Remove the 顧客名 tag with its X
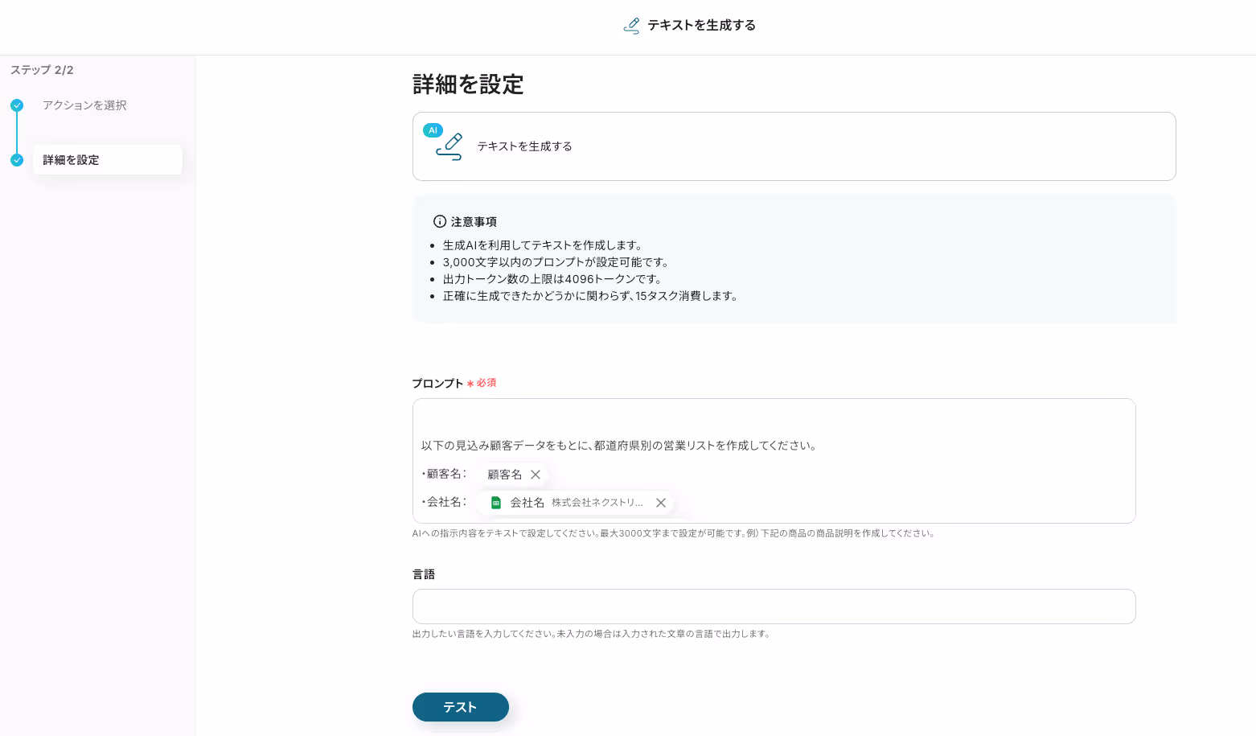The width and height of the screenshot is (1256, 736). pos(536,475)
